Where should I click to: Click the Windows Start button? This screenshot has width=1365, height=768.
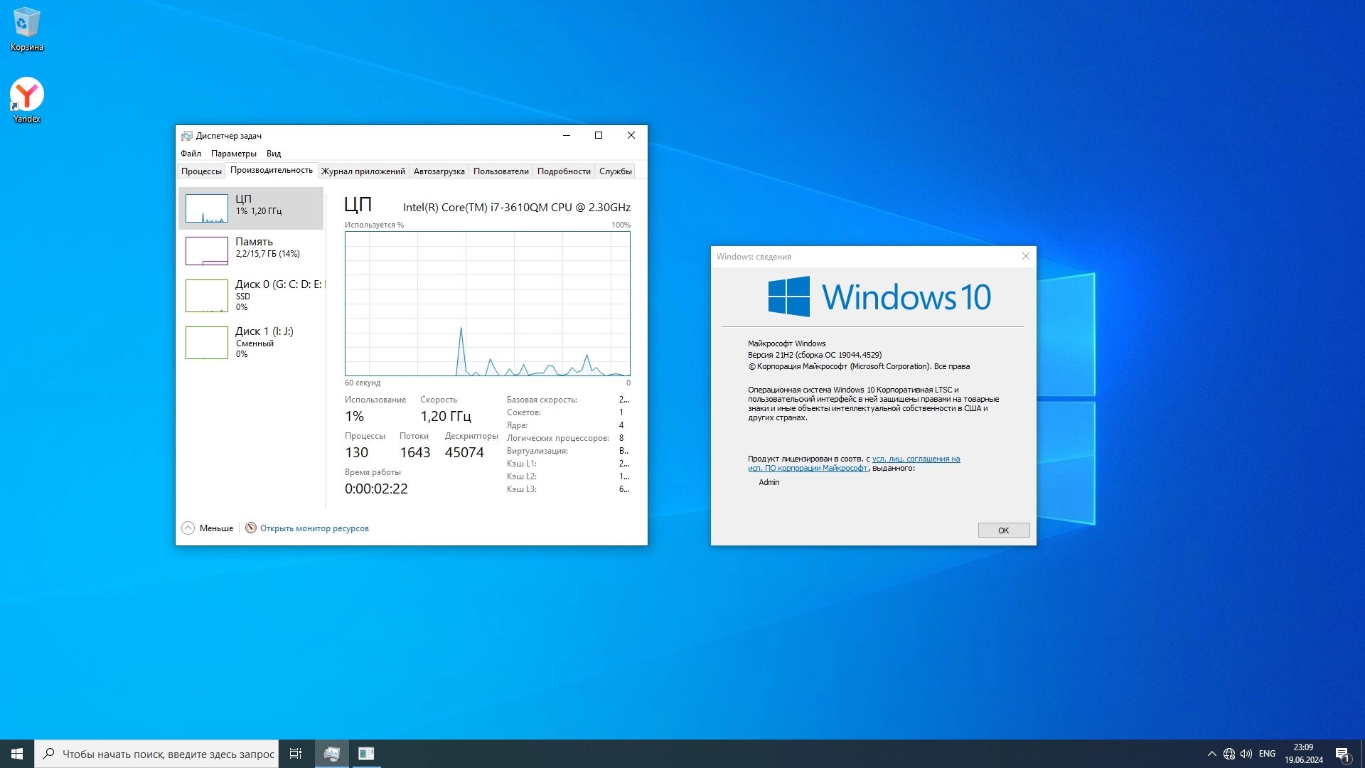click(17, 754)
